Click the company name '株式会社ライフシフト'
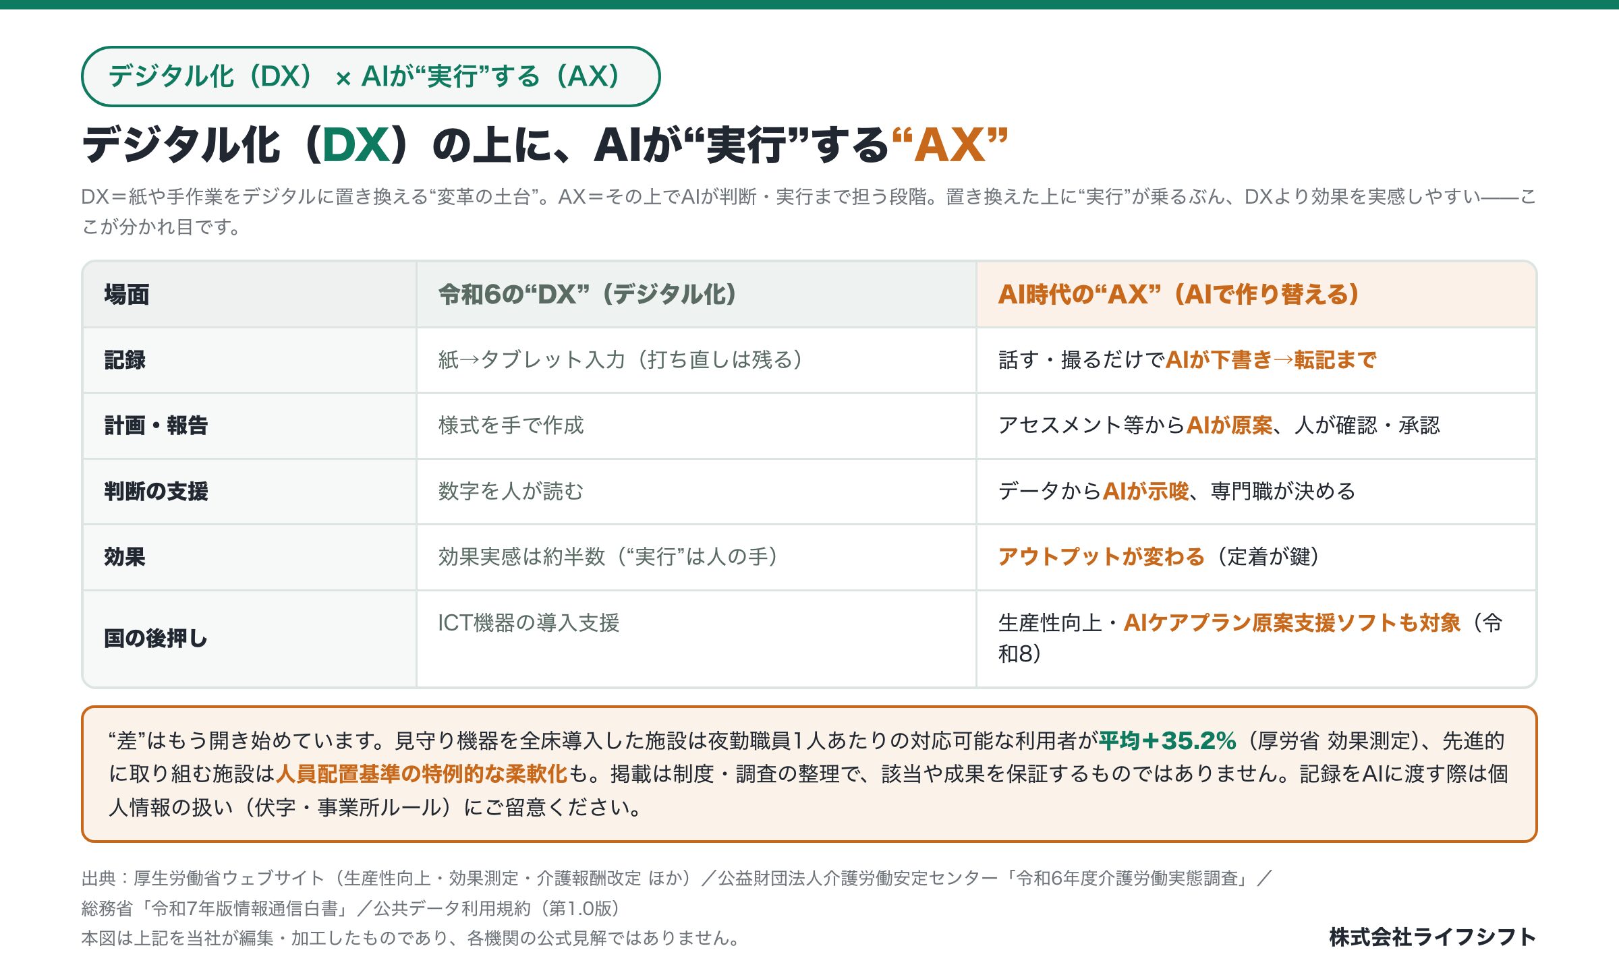Screen dimensions: 1619x973 click(1433, 937)
